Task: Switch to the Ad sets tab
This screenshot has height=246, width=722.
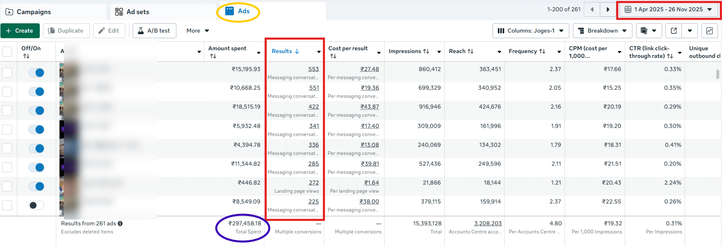Action: pos(132,12)
